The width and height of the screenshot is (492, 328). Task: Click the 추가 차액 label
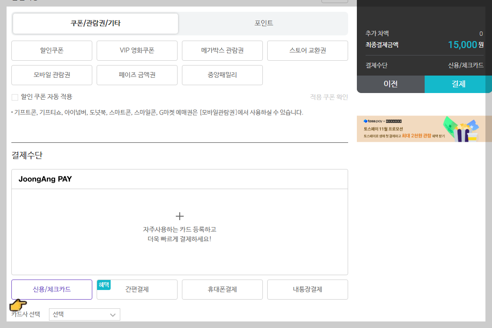(377, 33)
